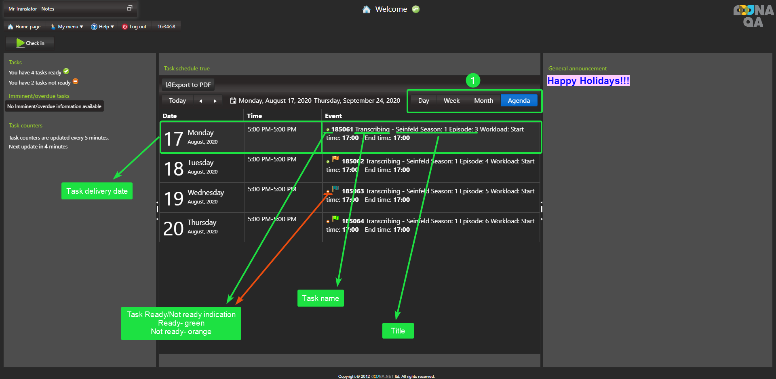Switch schedule to Day view
The height and width of the screenshot is (379, 776).
424,101
